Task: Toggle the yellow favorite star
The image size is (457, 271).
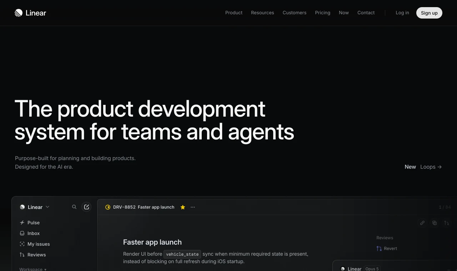Action: 183,207
